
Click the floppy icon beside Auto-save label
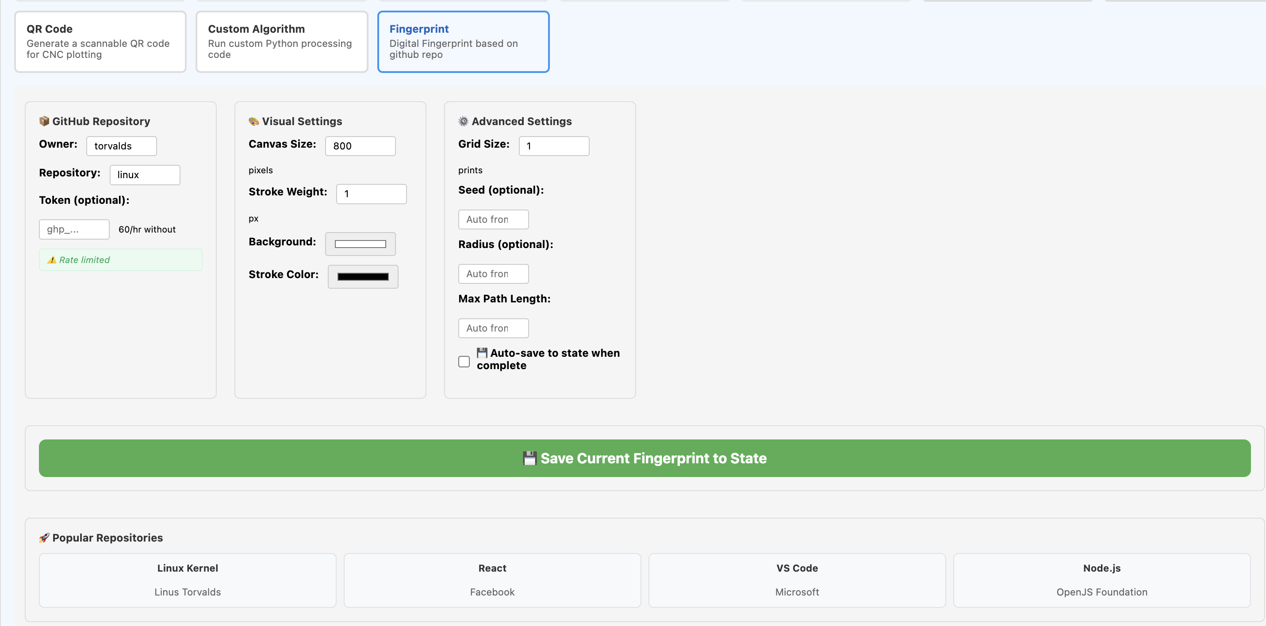[x=482, y=352]
